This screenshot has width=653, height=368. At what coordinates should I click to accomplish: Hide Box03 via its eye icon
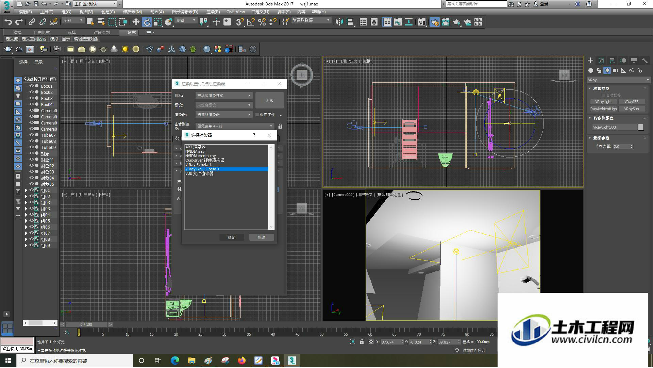pos(31,98)
